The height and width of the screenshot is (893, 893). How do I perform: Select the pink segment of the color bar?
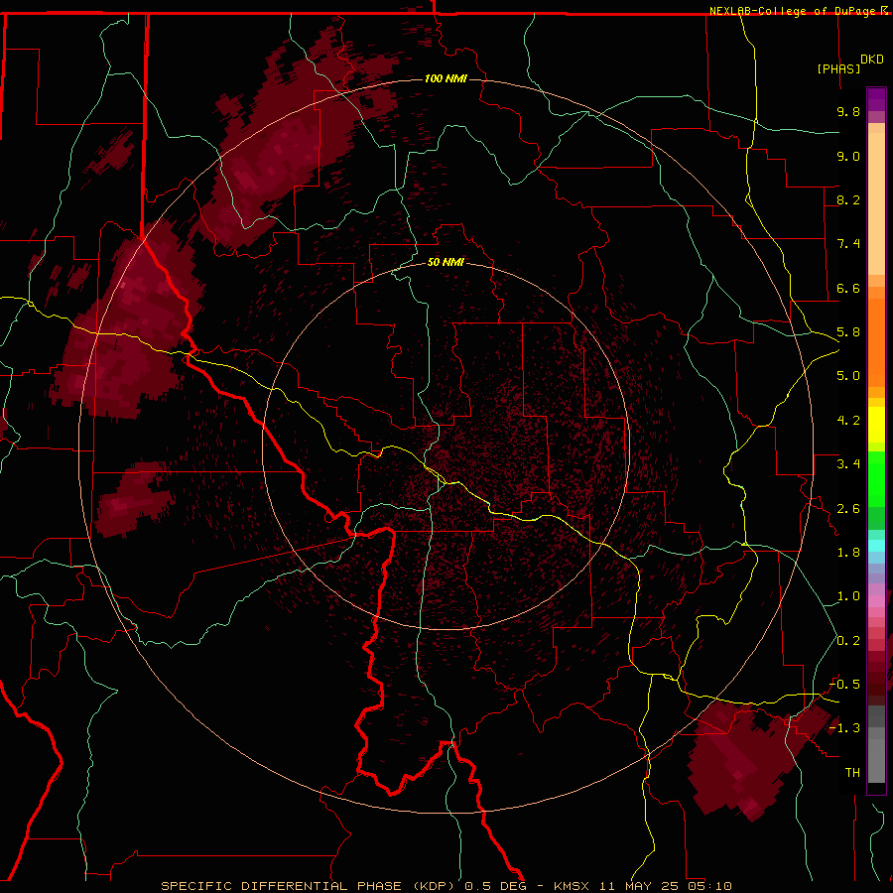(876, 601)
